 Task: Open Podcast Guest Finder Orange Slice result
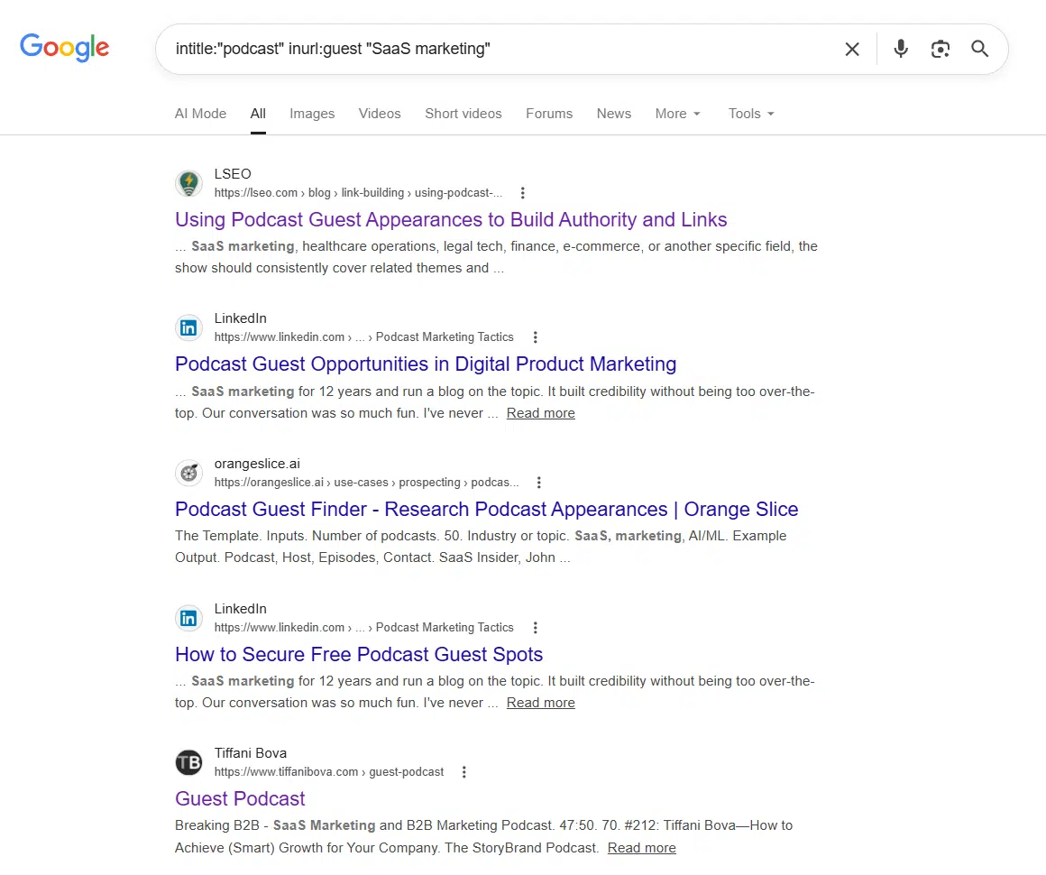486,510
